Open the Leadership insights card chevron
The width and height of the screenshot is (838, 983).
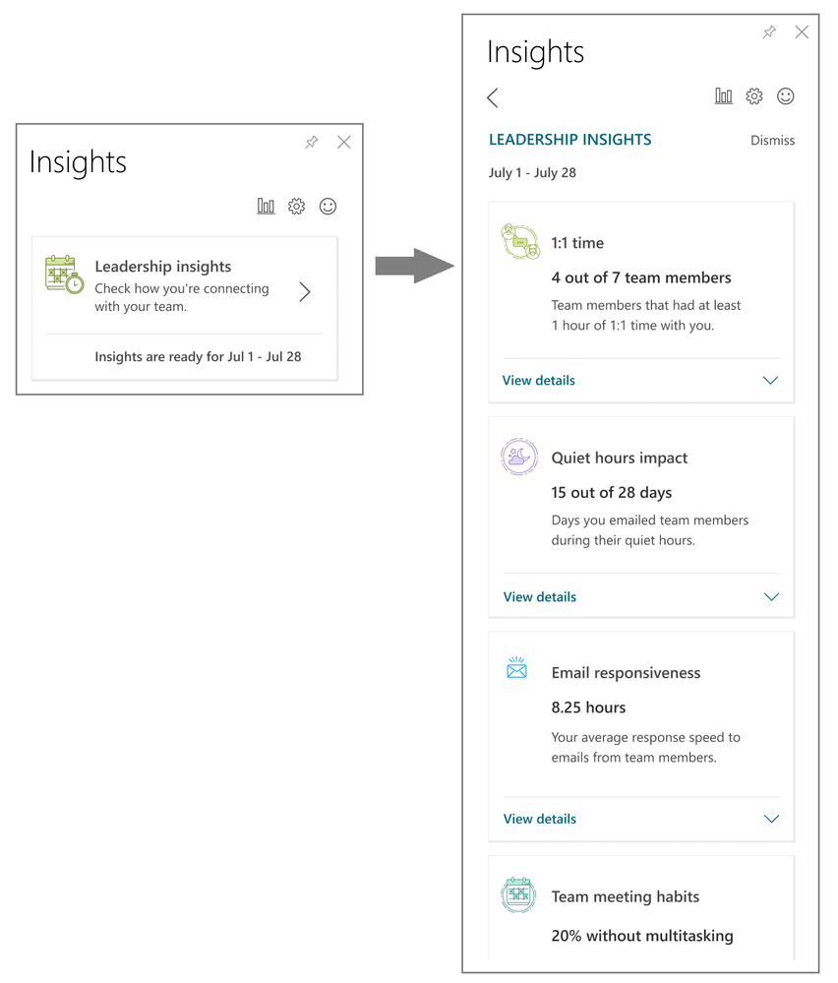click(x=305, y=291)
